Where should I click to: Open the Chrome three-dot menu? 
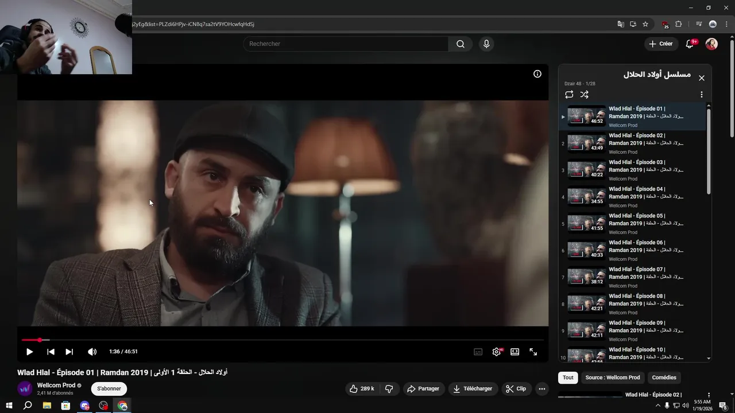point(726,24)
